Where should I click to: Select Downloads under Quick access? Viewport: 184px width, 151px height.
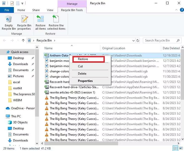pyautogui.click(x=20, y=64)
